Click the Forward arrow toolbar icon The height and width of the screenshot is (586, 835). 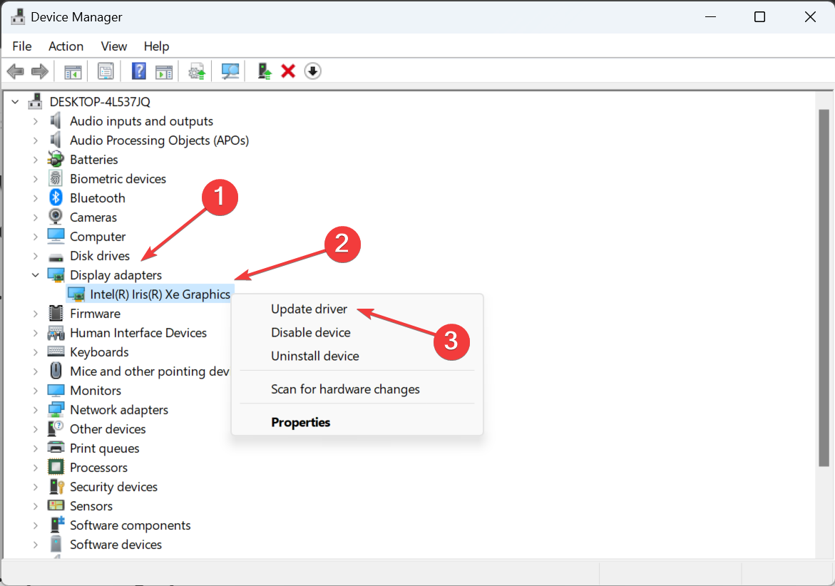[40, 71]
